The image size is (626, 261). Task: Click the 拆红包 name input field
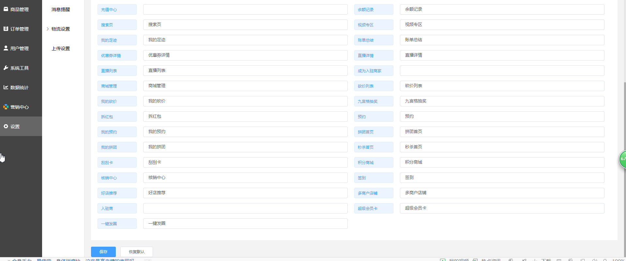(245, 117)
